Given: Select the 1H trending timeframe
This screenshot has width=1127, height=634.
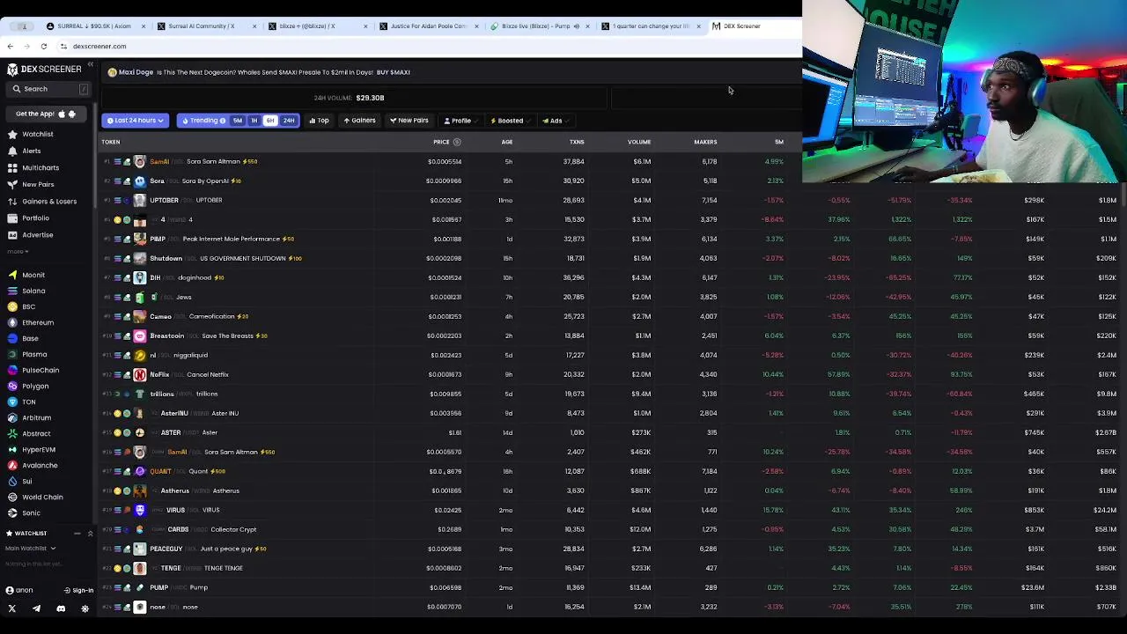Looking at the screenshot, I should pyautogui.click(x=254, y=121).
